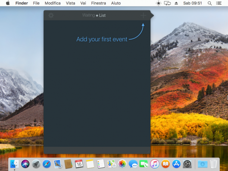Open WaitingList settings gear
Viewport: 228px width, 171px height.
pos(51,15)
